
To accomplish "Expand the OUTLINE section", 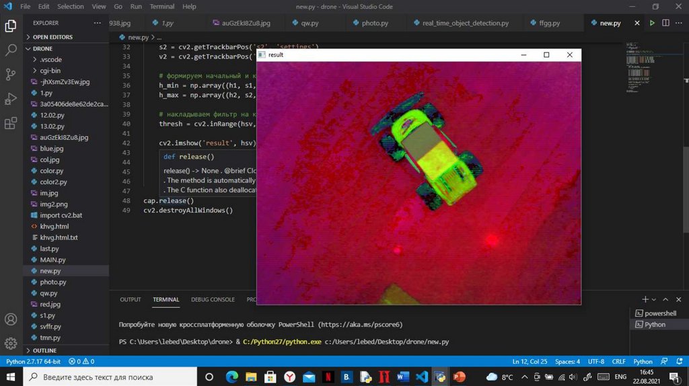I will (x=44, y=350).
